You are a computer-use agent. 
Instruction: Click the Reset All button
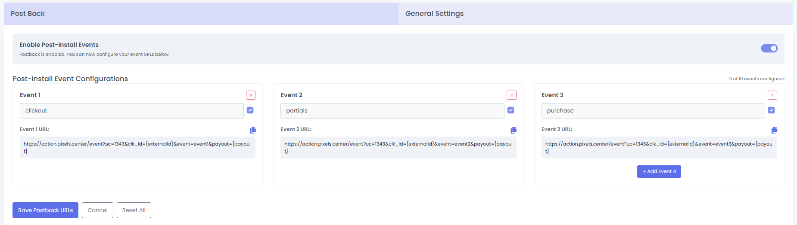pos(134,210)
